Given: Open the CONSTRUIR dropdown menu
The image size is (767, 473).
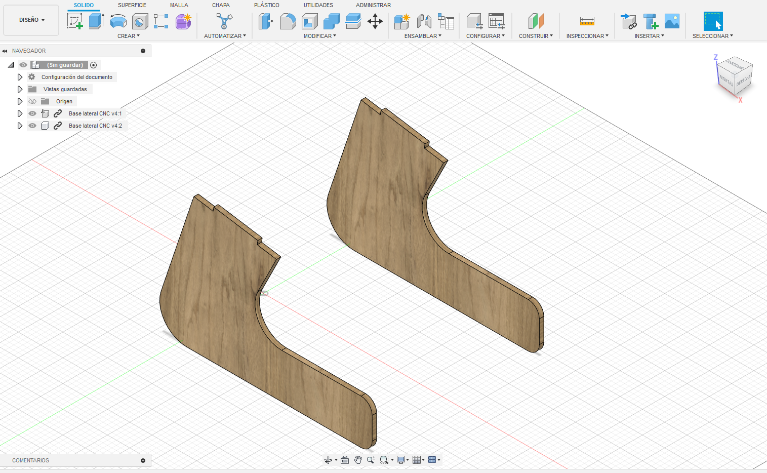Looking at the screenshot, I should click(536, 36).
